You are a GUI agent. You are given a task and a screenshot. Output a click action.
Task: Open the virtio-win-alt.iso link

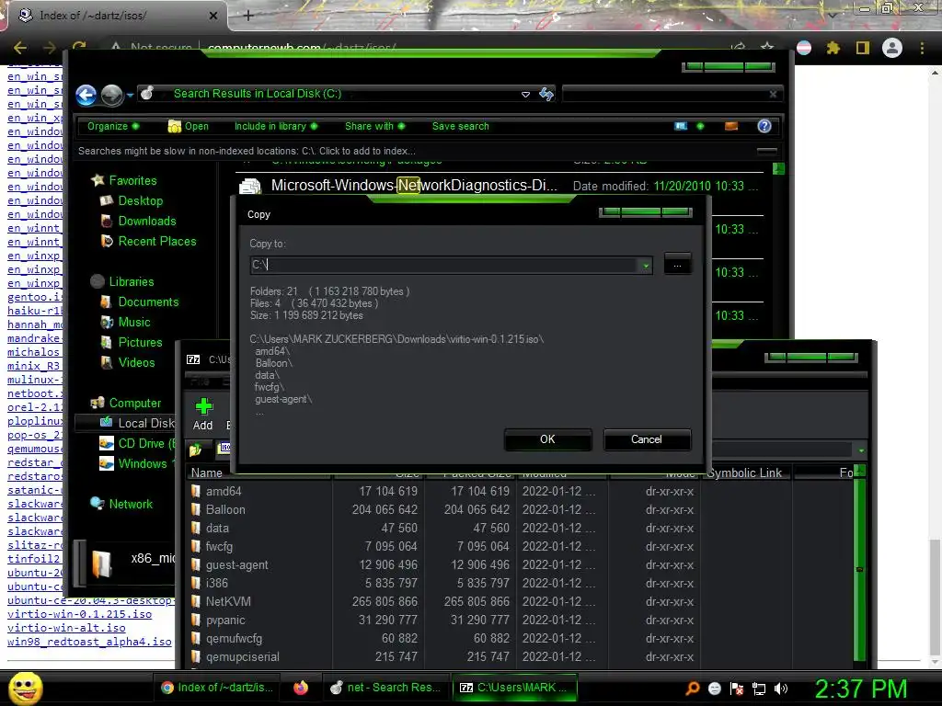[66, 628]
